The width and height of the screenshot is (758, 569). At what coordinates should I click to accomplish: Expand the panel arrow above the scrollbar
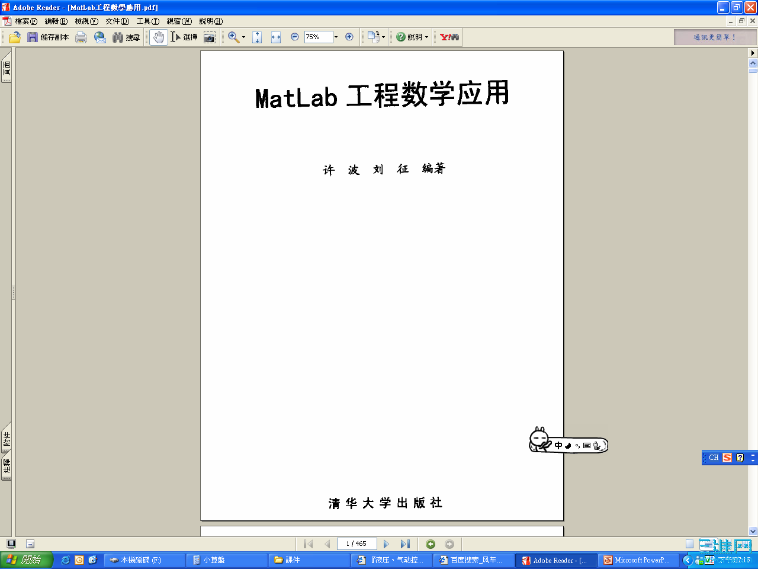click(753, 53)
